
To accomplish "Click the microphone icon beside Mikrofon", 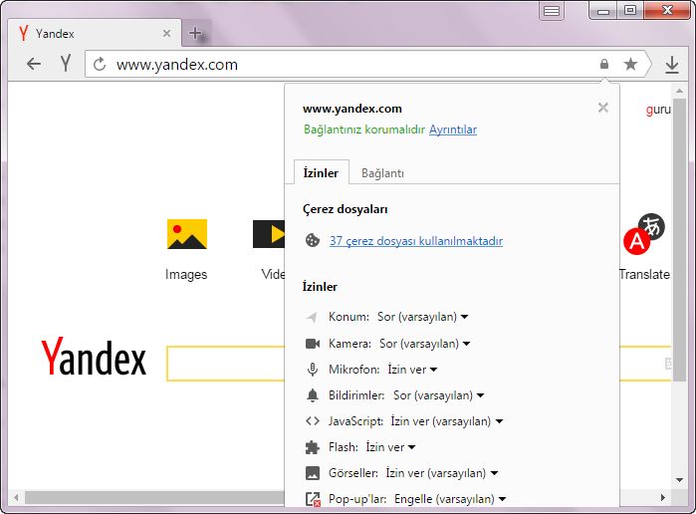I will (313, 370).
